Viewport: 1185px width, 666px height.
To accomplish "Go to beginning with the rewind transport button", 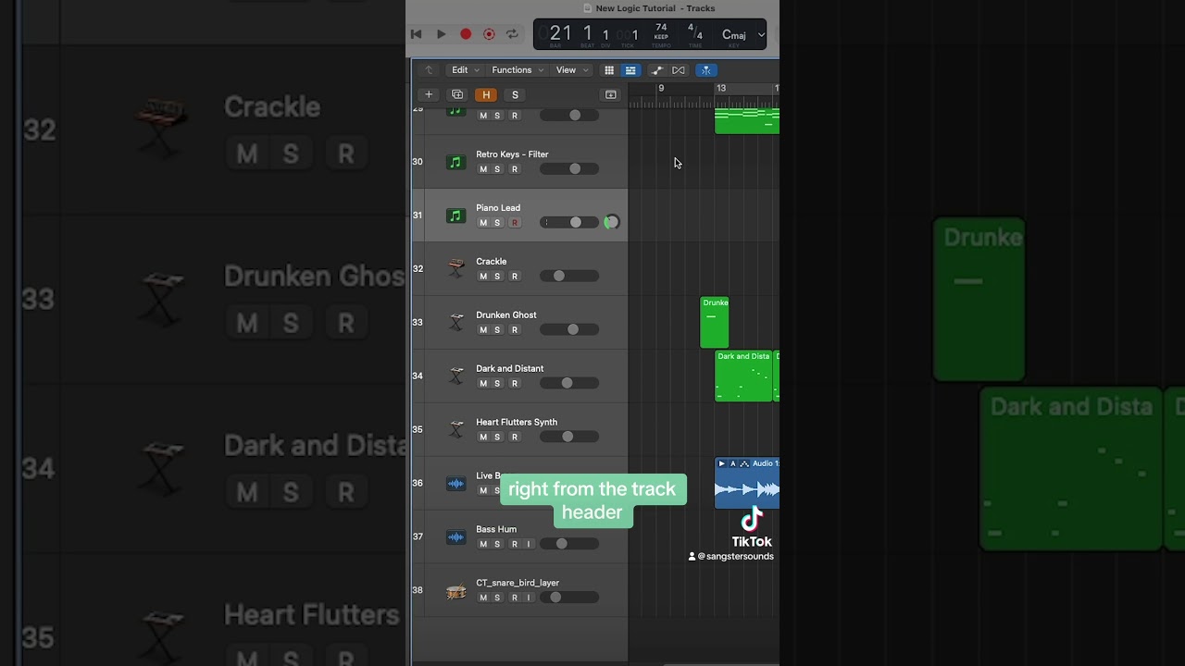I will click(417, 34).
